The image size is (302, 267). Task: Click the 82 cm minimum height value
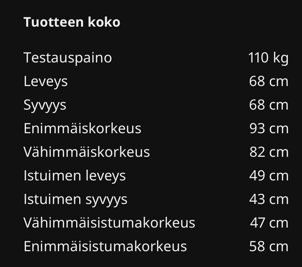(x=269, y=152)
